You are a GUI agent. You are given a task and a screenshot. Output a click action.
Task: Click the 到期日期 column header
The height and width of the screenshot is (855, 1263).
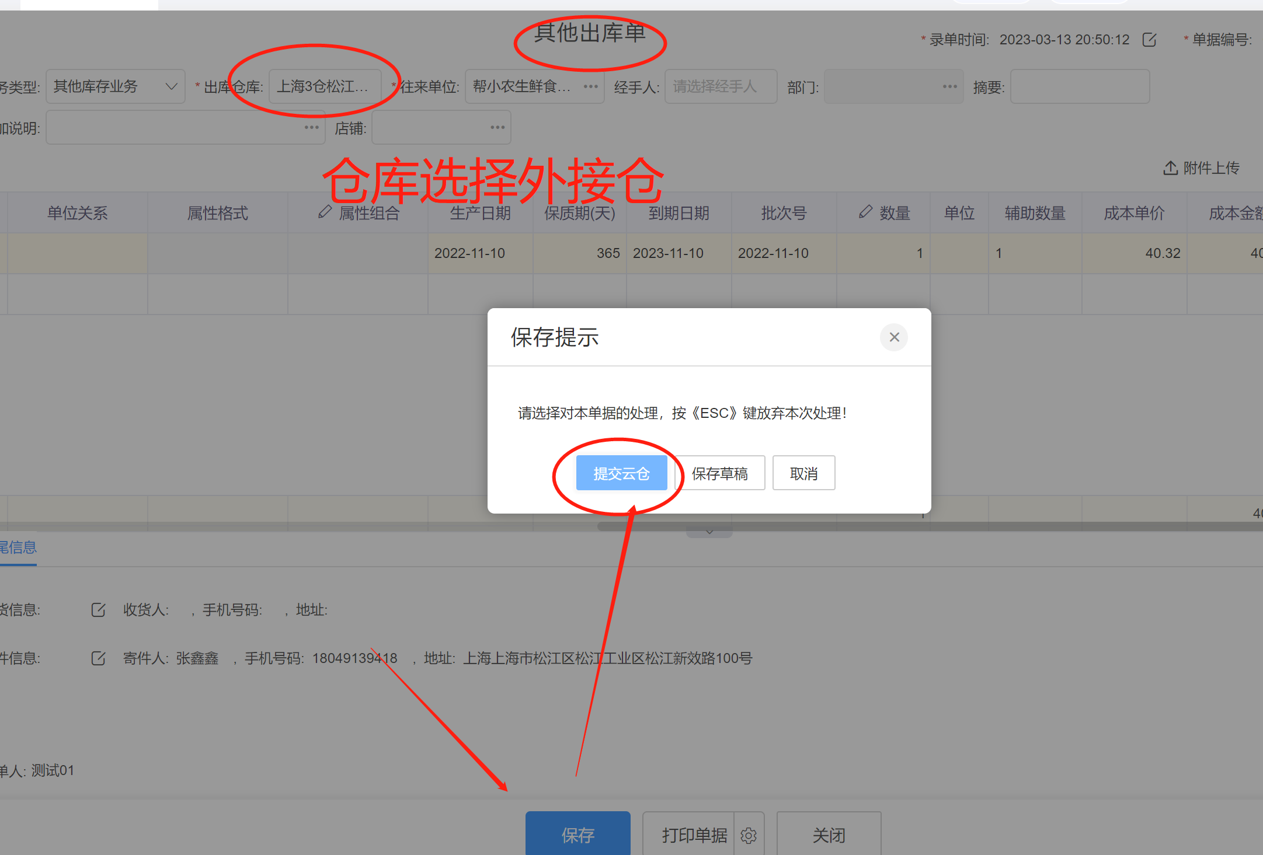679,213
